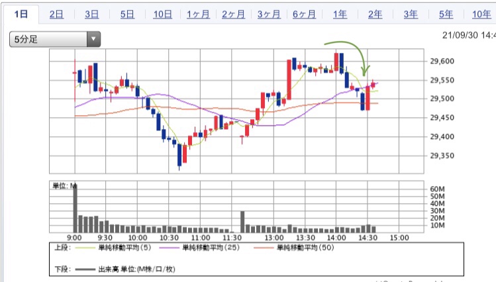Open the 5分足 interval dropdown
This screenshot has width=496, height=282.
coord(55,39)
